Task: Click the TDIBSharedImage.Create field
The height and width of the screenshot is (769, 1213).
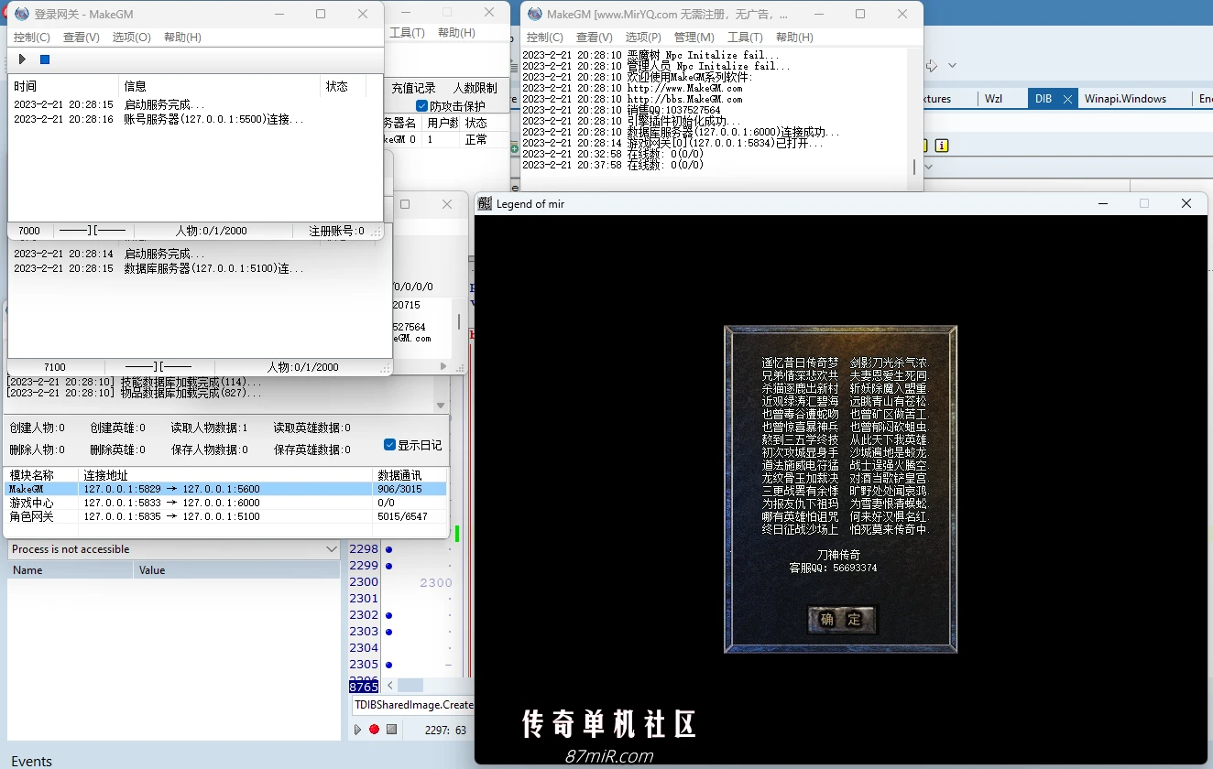Action: coord(413,705)
